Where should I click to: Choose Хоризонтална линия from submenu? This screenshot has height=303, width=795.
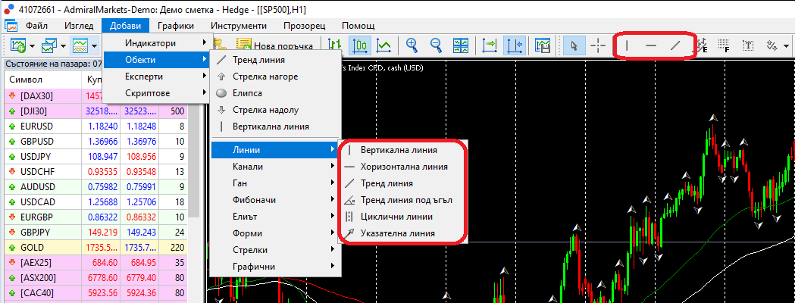404,166
